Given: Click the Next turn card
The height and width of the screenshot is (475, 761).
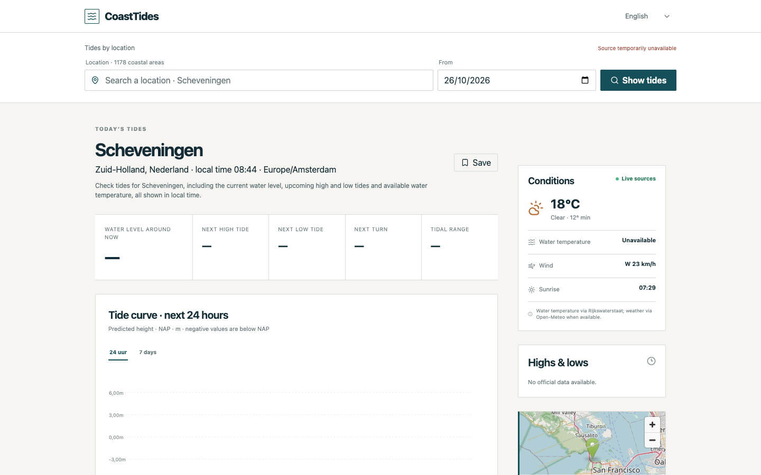Looking at the screenshot, I should tap(383, 247).
